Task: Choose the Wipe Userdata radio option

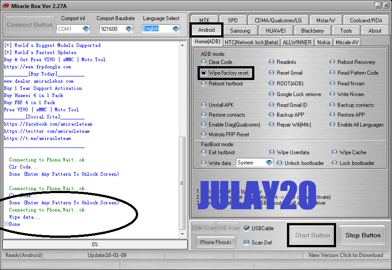Action: 272,152
